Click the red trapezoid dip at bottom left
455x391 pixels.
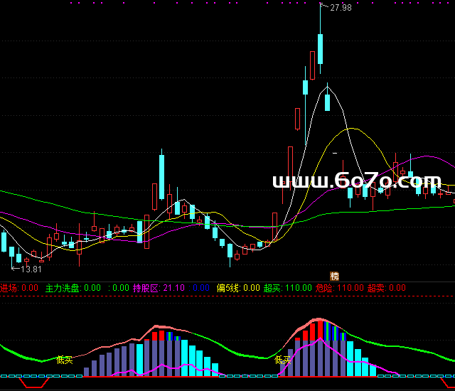pos(36,382)
